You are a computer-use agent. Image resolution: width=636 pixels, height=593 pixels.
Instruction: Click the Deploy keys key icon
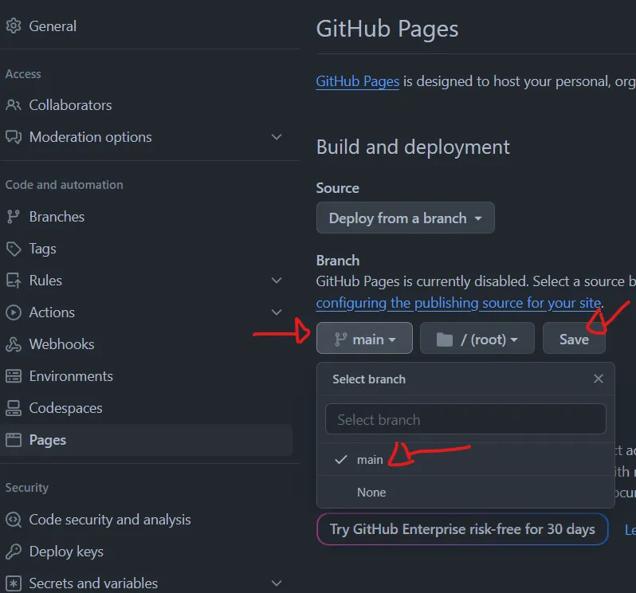[14, 552]
